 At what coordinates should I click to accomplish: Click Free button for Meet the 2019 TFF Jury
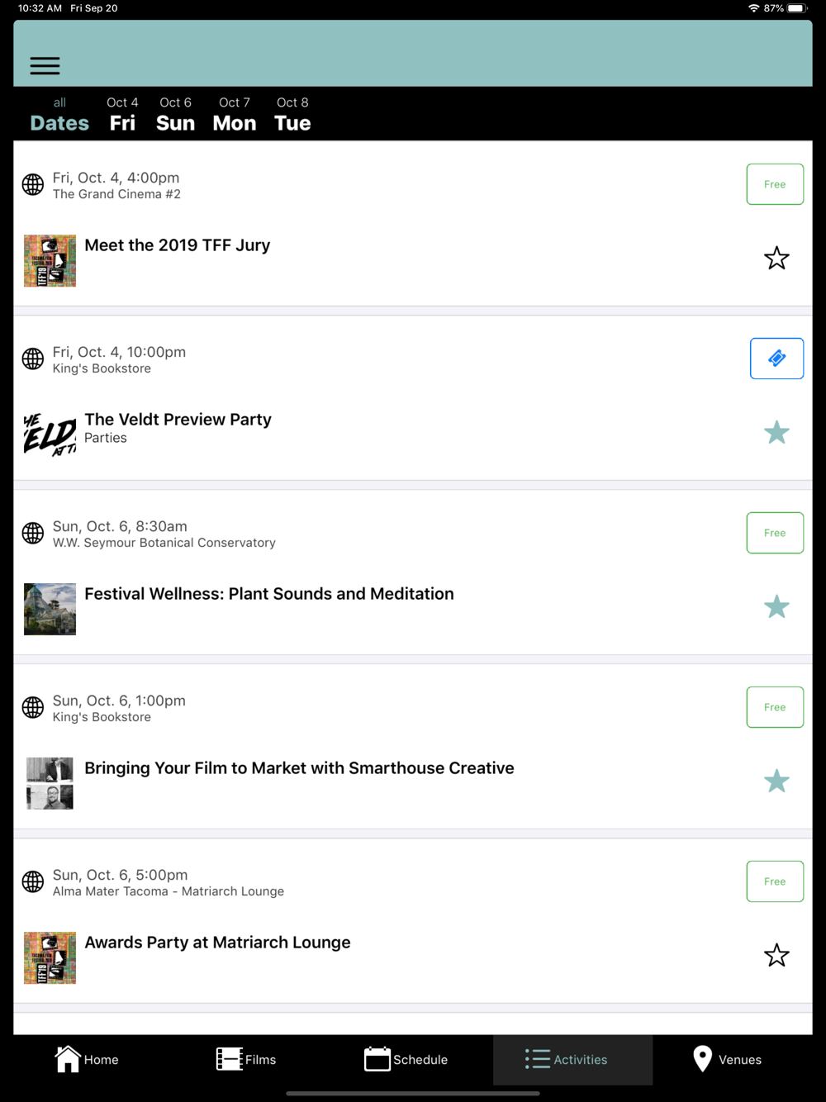point(775,184)
